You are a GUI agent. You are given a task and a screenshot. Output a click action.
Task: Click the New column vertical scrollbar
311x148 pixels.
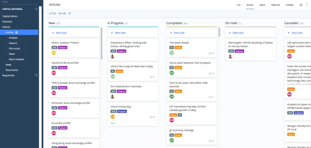coord(101,43)
